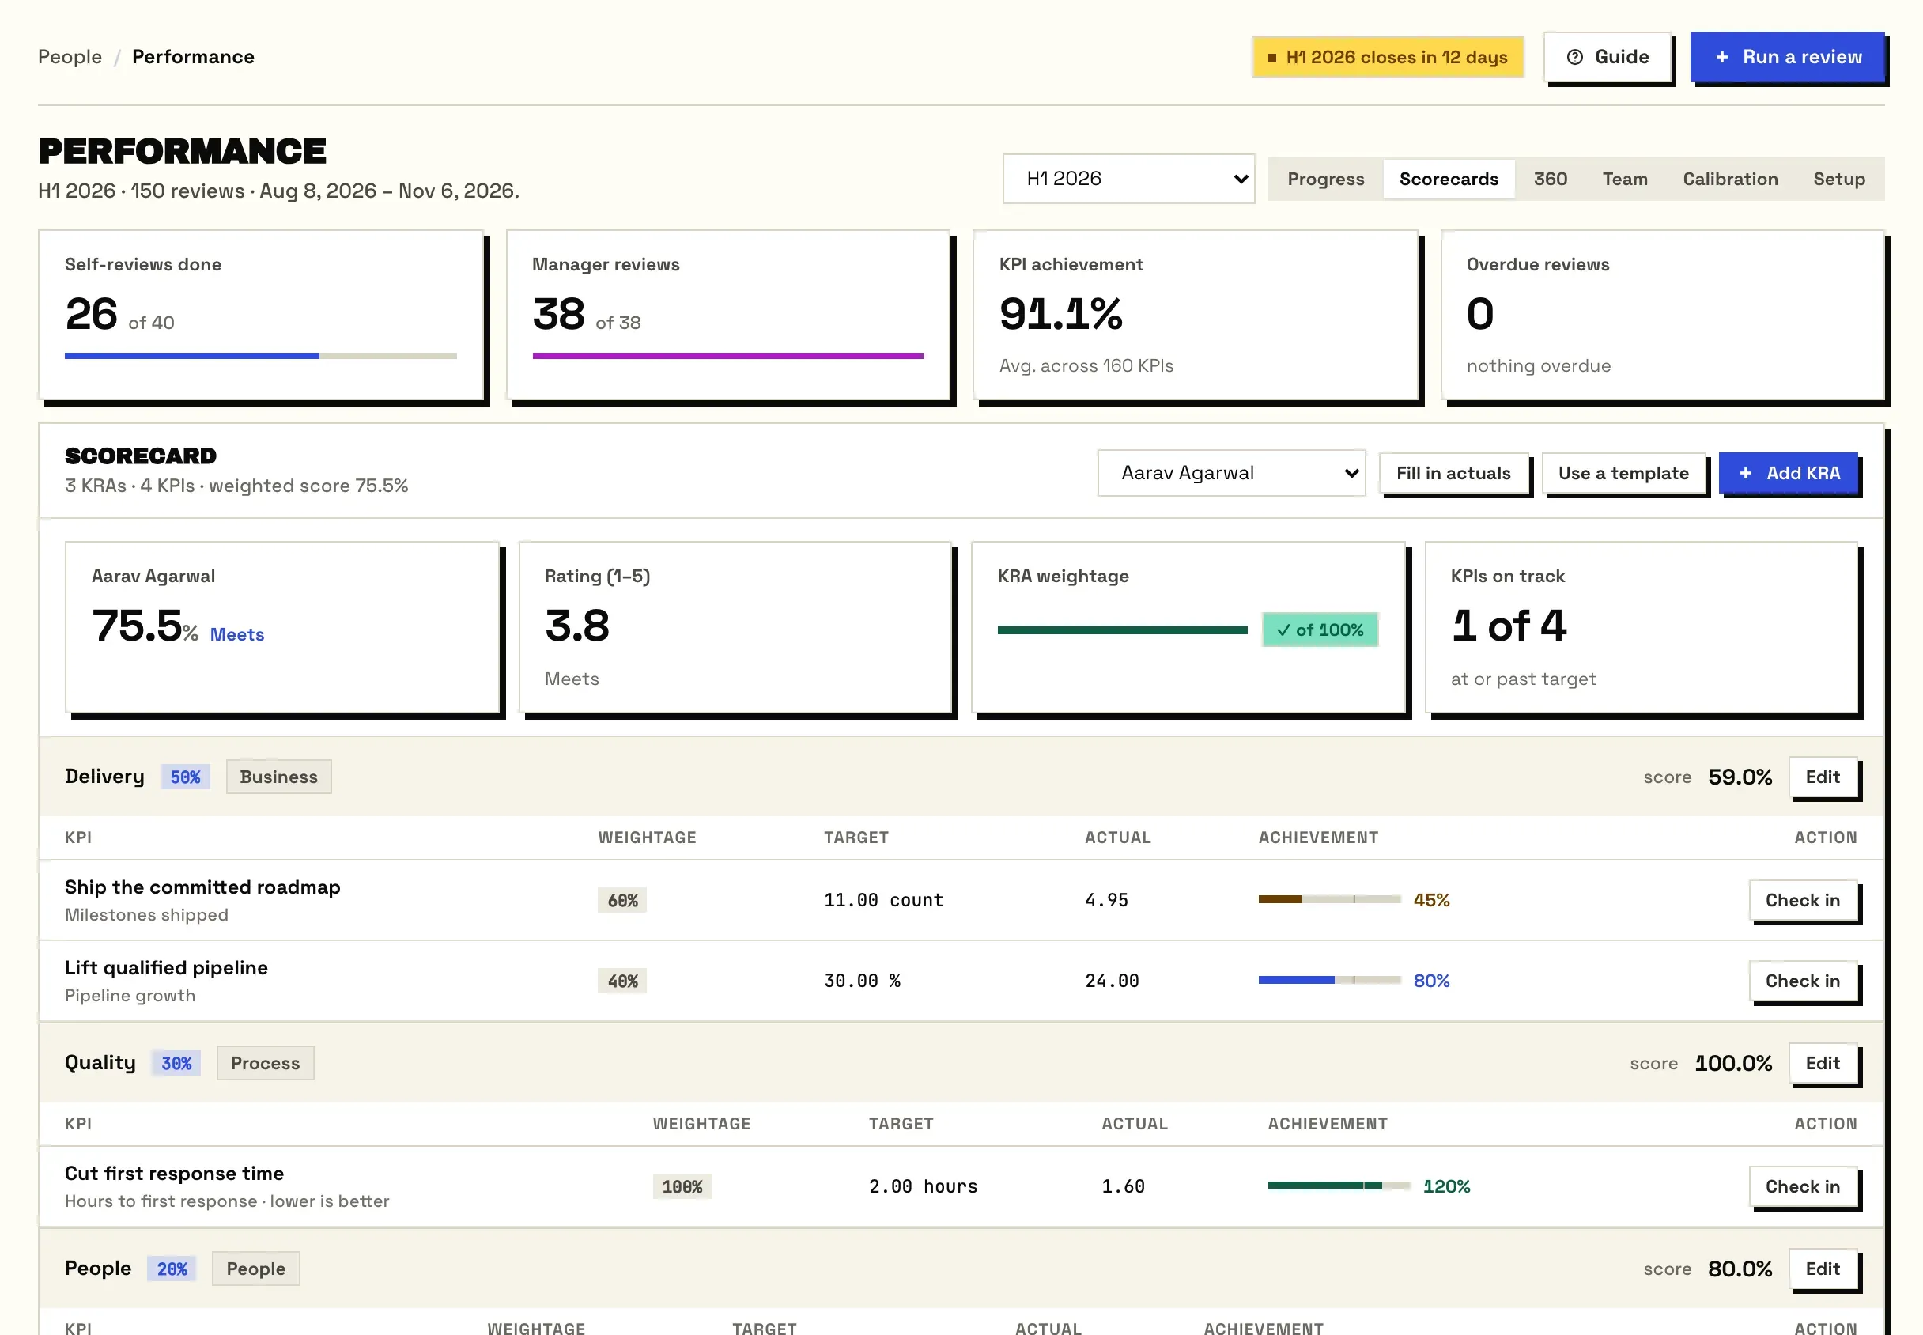Viewport: 1923px width, 1335px height.
Task: Click the Delivery 50% weight badge
Action: tap(186, 777)
